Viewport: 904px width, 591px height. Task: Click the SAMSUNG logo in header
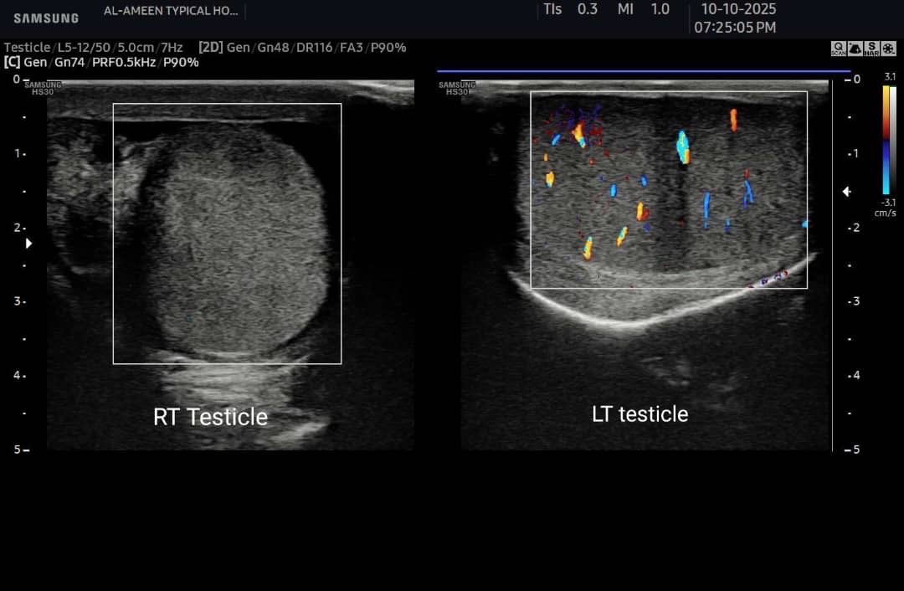coord(46,18)
